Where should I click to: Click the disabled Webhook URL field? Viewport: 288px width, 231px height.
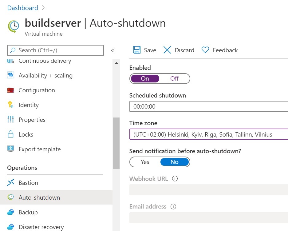click(x=209, y=190)
